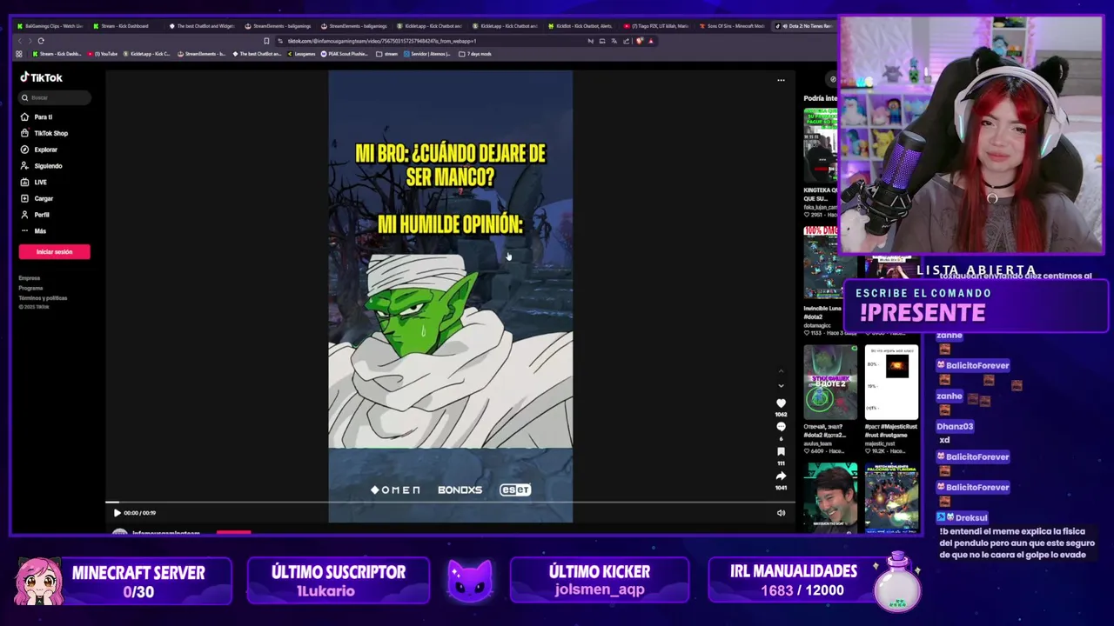The image size is (1114, 626).
Task: Mute the video with the speaker icon
Action: (781, 513)
